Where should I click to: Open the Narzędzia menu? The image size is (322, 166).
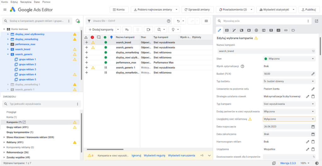coord(26,2)
